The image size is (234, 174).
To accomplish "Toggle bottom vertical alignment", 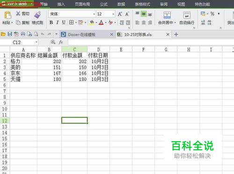I will click(x=150, y=14).
